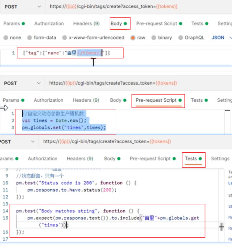Select the none body type radio button

coord(6,38)
